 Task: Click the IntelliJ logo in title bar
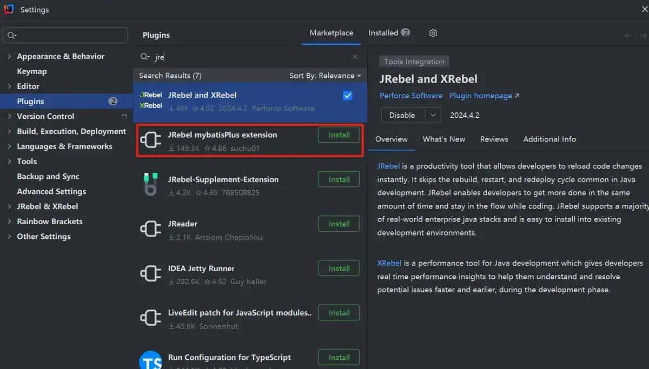[8, 10]
